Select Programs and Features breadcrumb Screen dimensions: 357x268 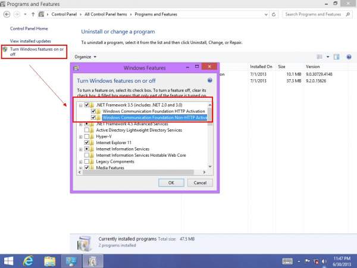[156, 14]
